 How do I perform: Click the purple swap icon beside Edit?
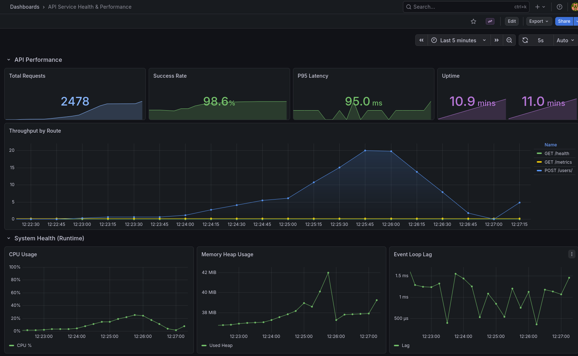490,21
